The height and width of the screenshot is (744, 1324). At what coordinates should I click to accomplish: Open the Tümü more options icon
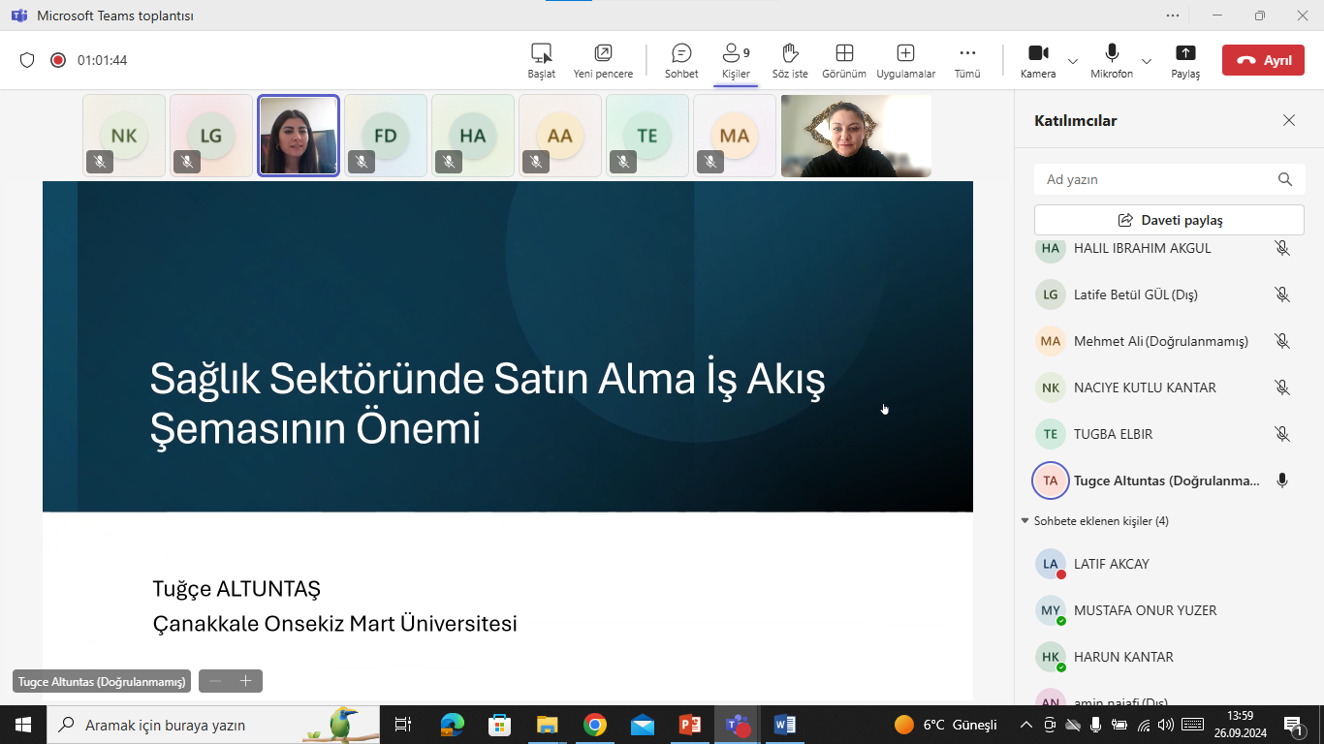coord(966,60)
